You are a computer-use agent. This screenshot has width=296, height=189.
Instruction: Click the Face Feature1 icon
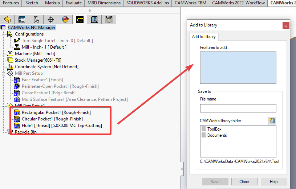[17, 80]
